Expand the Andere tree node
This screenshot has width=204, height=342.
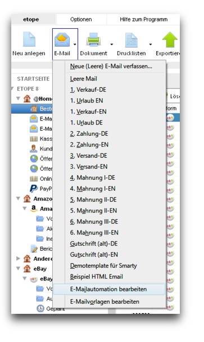point(19,259)
